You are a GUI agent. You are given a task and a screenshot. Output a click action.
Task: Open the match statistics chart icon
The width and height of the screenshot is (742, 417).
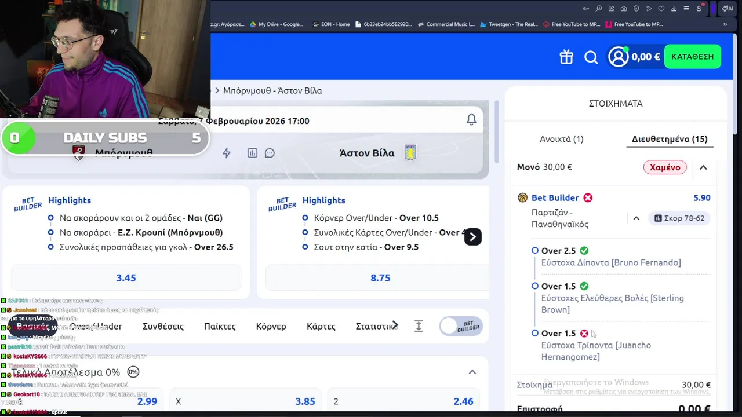pyautogui.click(x=252, y=153)
